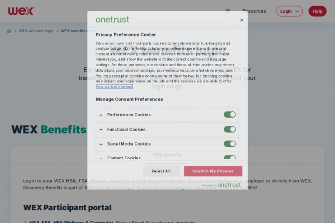
Task: Go to WEX account login breadcrumb
Action: tap(36, 31)
